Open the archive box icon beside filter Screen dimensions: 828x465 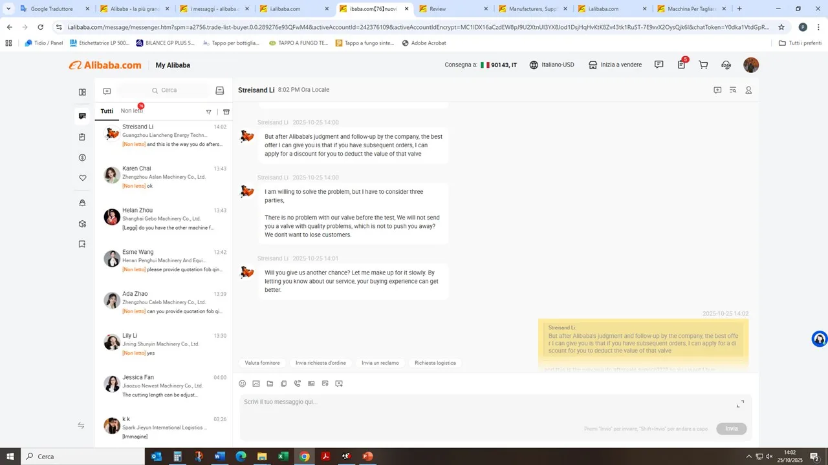(x=226, y=112)
